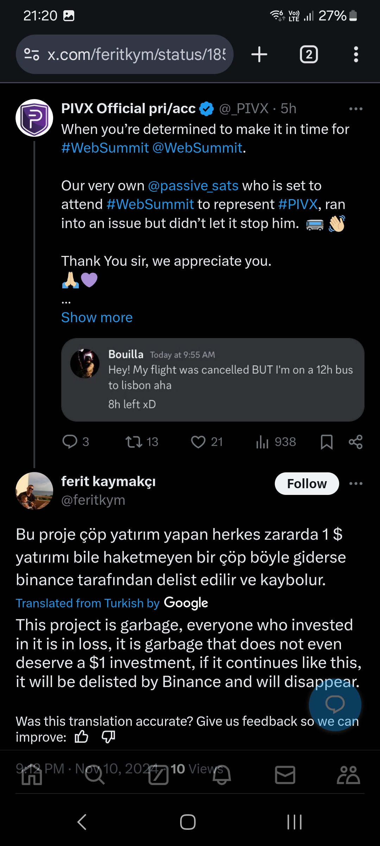Image resolution: width=380 pixels, height=846 pixels.
Task: Open Chrome's three-dot overflow menu
Action: click(x=356, y=55)
